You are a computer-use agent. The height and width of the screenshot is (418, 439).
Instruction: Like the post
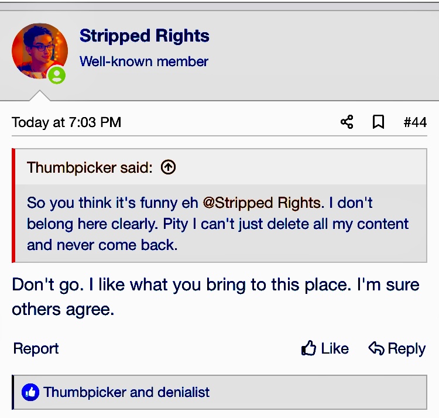tap(325, 349)
